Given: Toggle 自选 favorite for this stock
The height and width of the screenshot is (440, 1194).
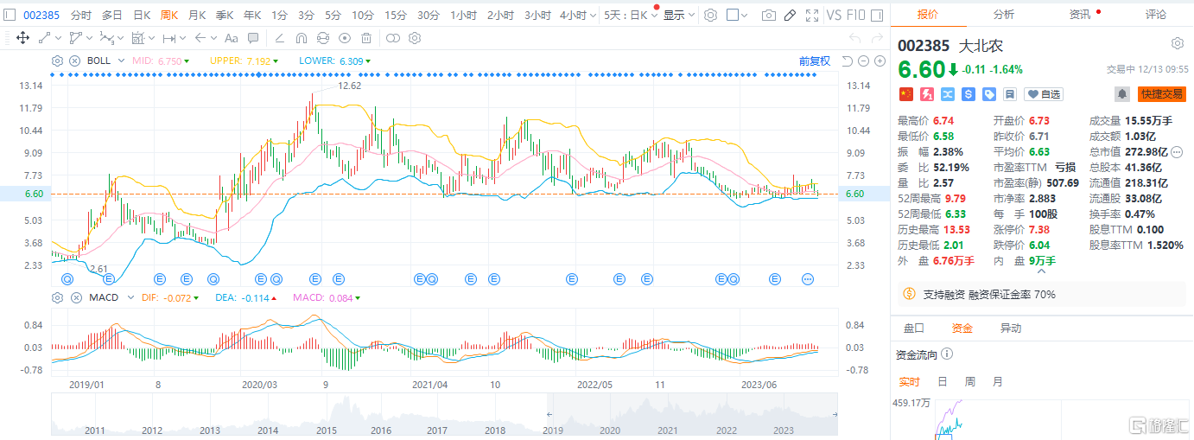Looking at the screenshot, I should 1044,93.
